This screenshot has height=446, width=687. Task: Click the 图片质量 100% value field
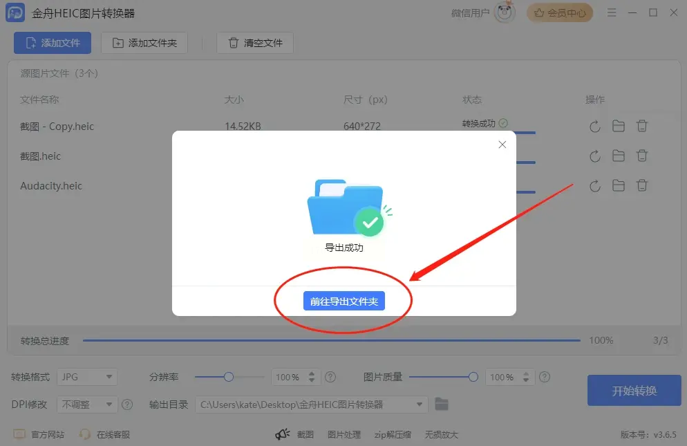click(502, 377)
